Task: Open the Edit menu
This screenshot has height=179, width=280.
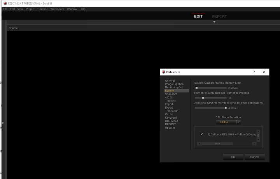Action: (x=12, y=9)
